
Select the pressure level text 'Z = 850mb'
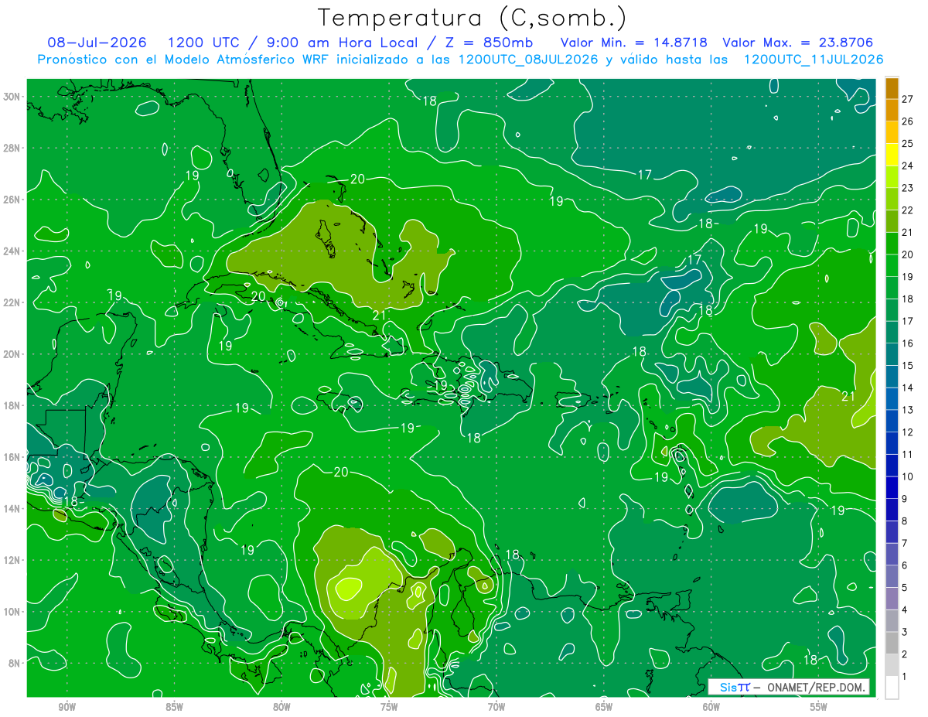click(x=488, y=43)
